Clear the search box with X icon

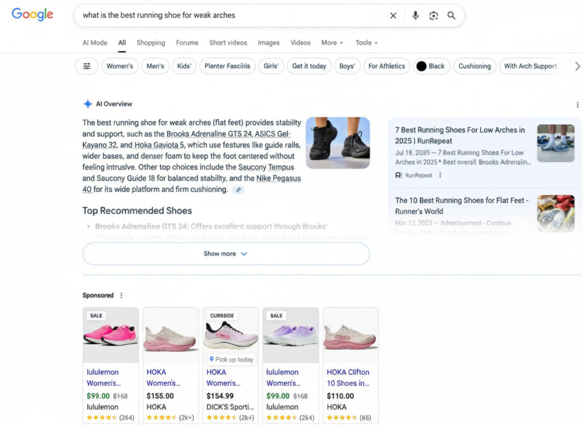[x=393, y=16]
